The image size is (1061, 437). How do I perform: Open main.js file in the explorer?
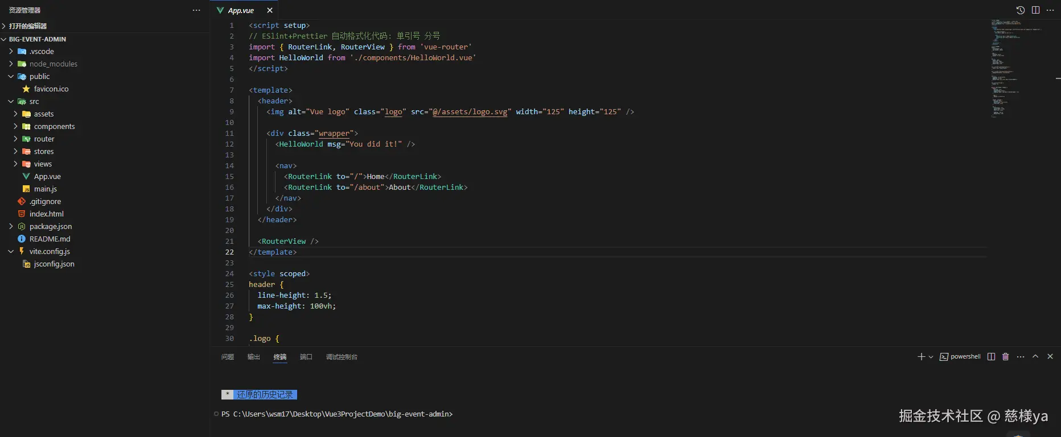[105, 189]
